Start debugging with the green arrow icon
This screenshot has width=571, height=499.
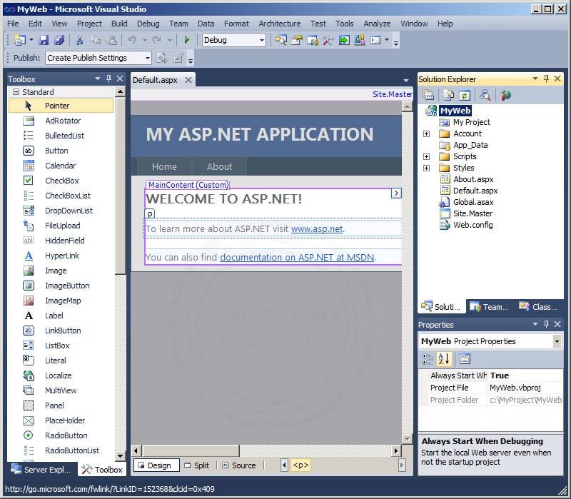(187, 41)
